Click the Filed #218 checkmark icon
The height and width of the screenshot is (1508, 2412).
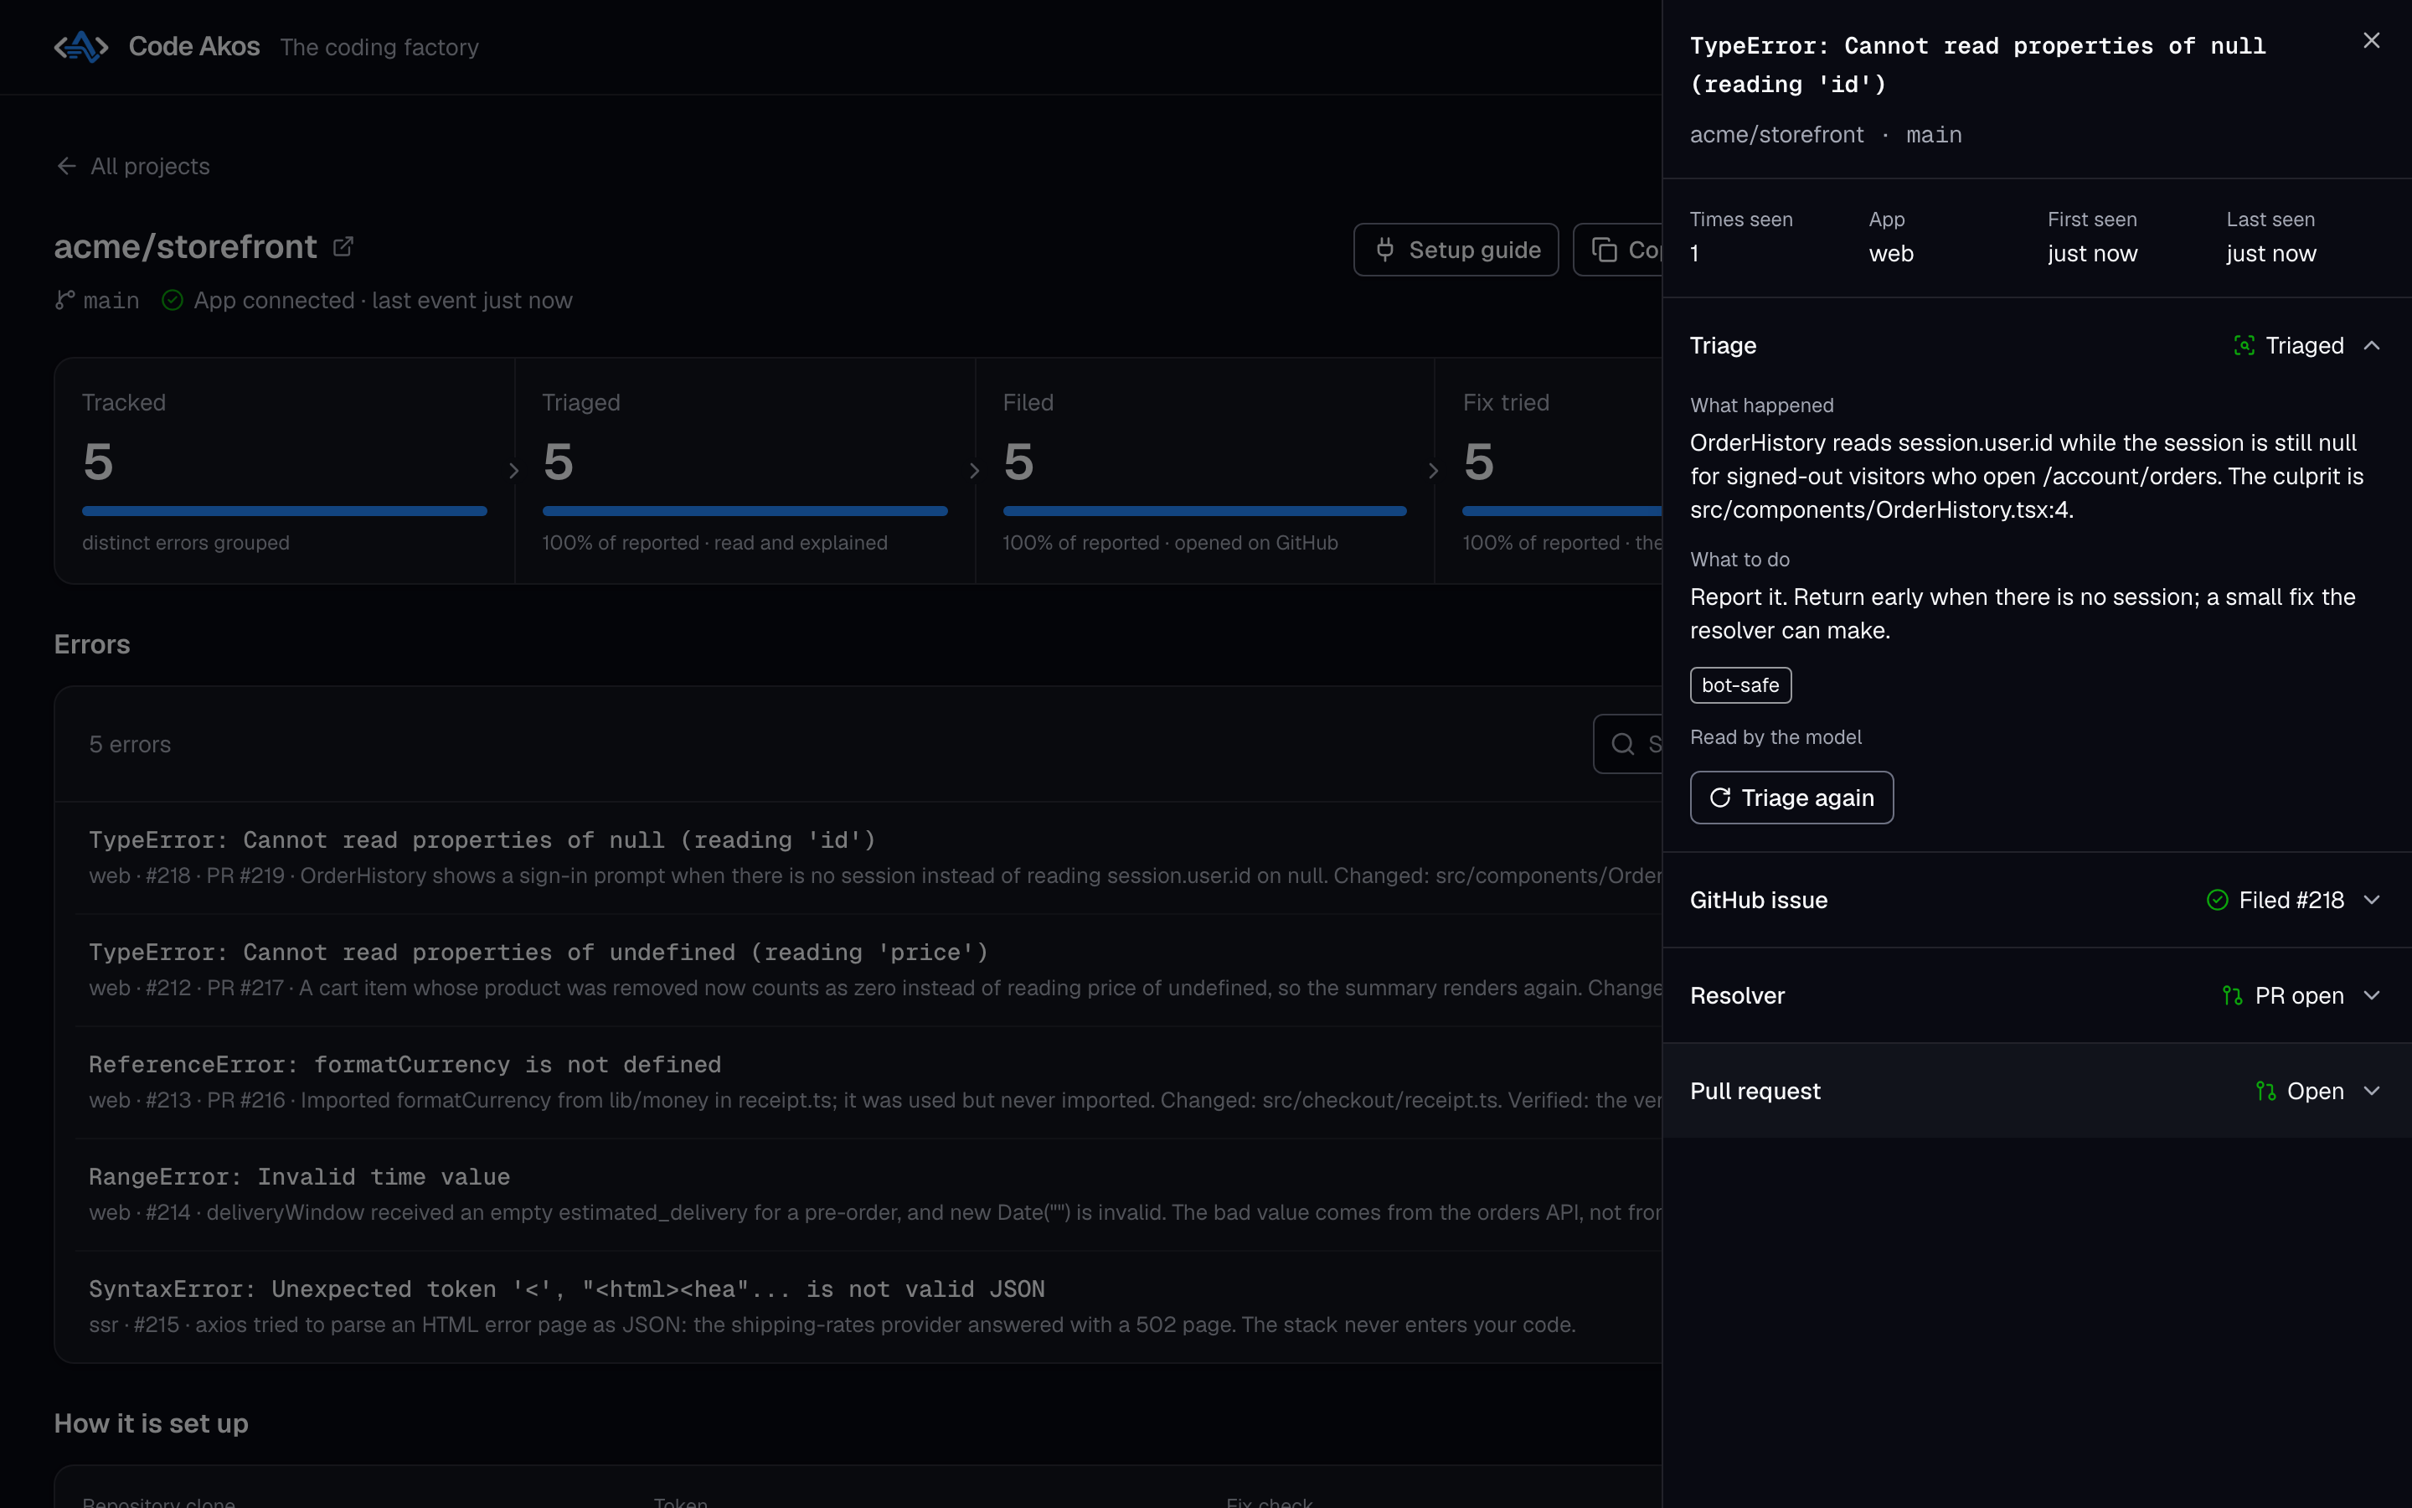(2217, 901)
